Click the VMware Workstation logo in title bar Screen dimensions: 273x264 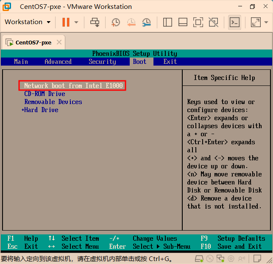[x=7, y=7]
